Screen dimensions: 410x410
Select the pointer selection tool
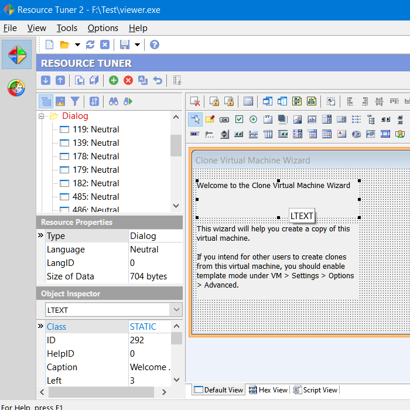pos(195,119)
